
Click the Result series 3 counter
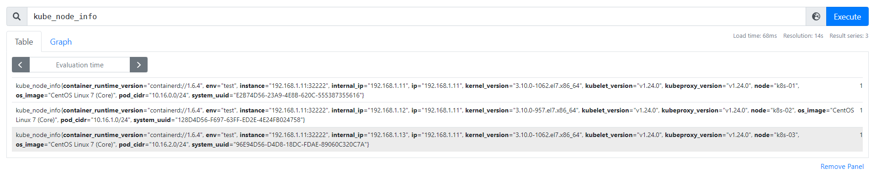click(849, 36)
